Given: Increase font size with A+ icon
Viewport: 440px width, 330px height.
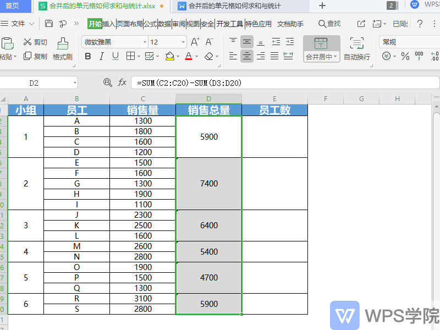Looking at the screenshot, I should (x=195, y=42).
